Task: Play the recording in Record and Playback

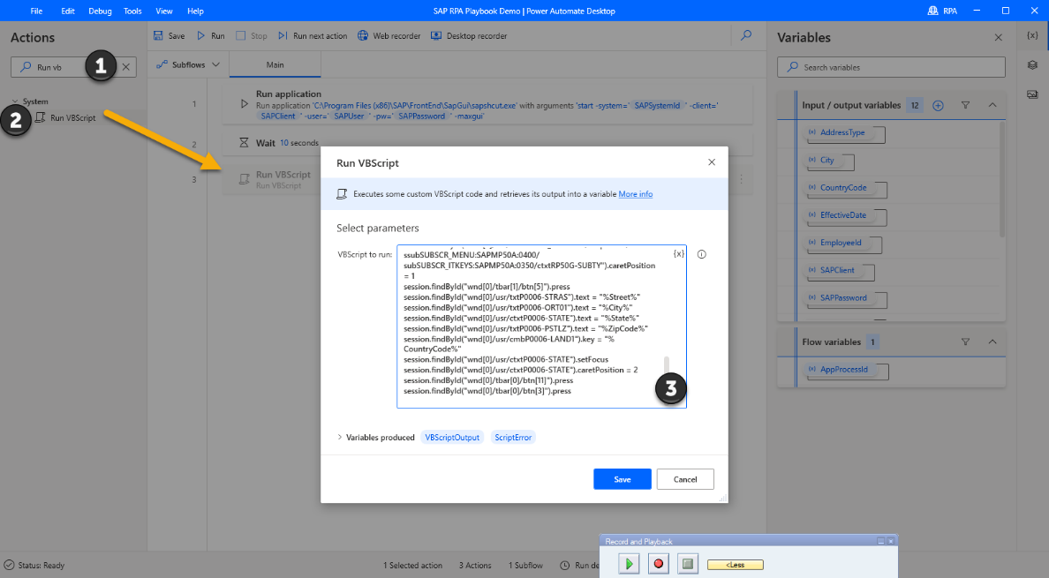Action: click(x=629, y=563)
